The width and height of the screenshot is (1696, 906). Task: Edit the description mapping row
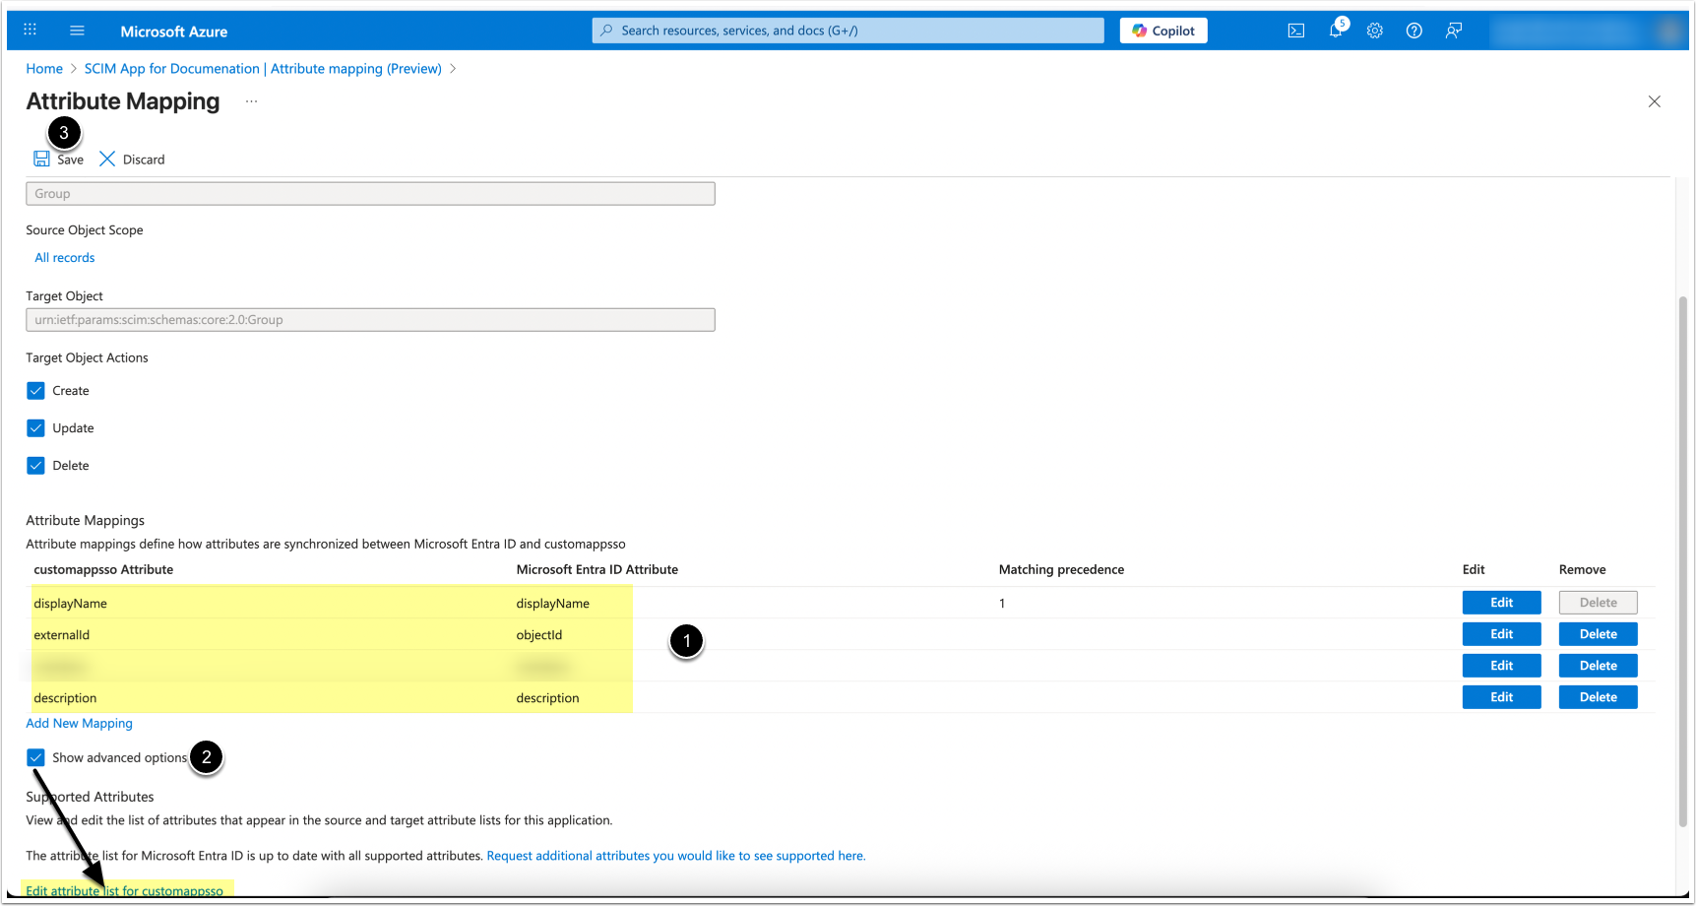pyautogui.click(x=1502, y=697)
